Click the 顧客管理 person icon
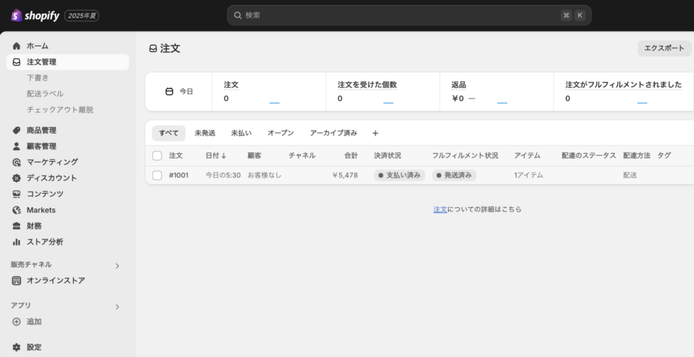 (16, 146)
